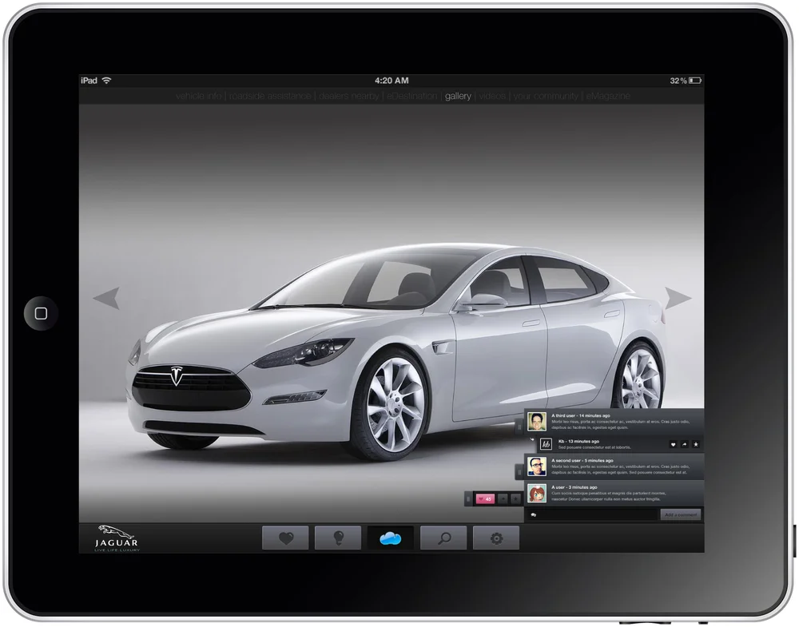The image size is (799, 627).
Task: Select the gallery tab
Action: [458, 96]
